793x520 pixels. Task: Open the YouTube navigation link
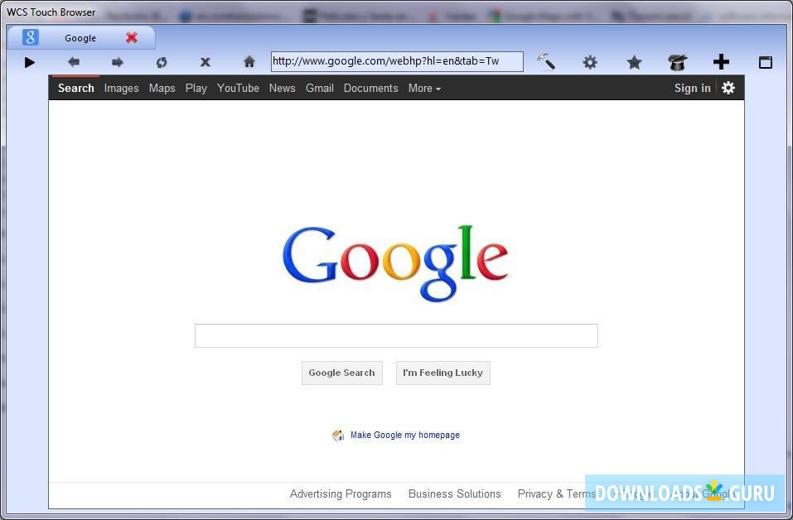pyautogui.click(x=238, y=88)
